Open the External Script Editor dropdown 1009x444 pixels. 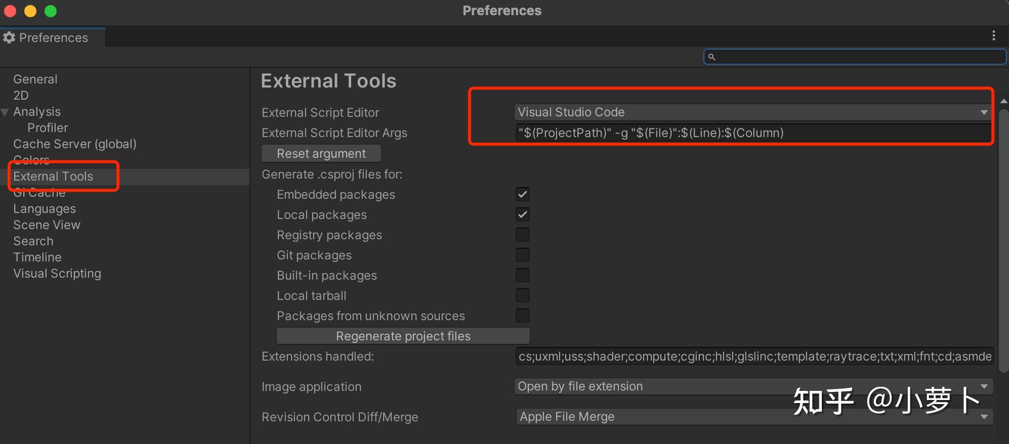coord(752,112)
